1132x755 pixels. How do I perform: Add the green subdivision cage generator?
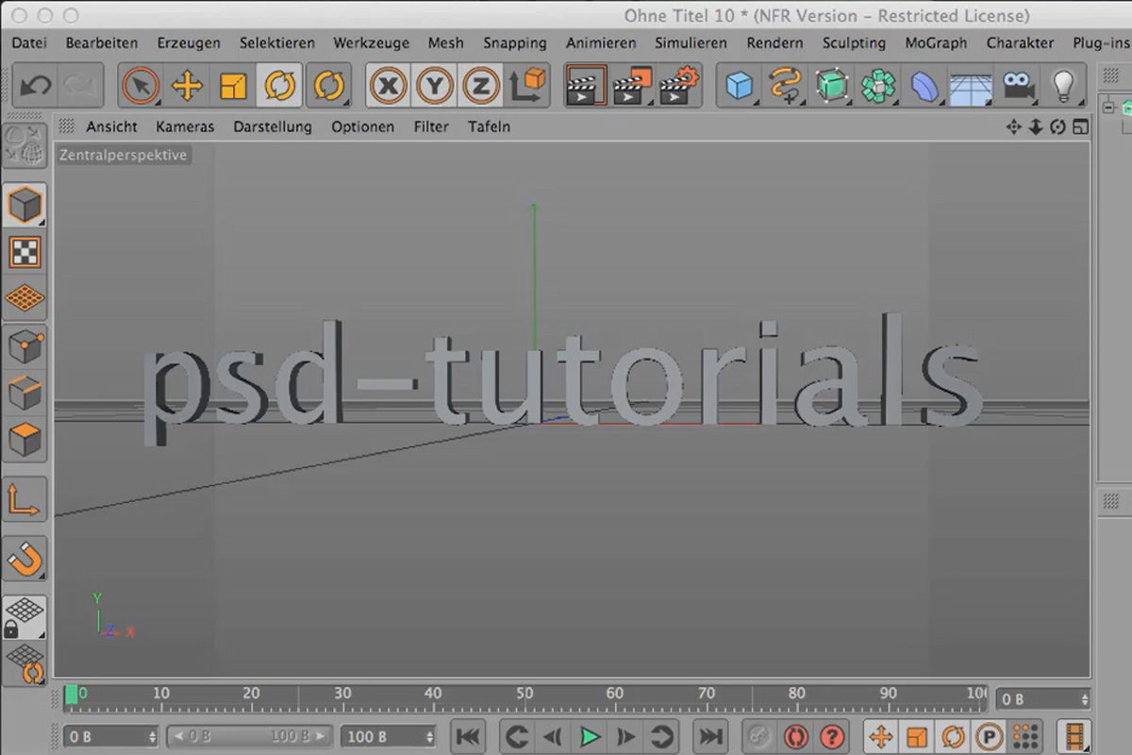[x=831, y=86]
